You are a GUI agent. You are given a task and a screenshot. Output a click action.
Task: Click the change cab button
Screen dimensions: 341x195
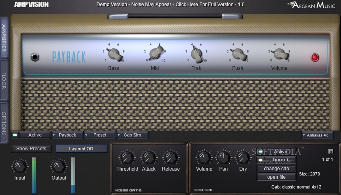[x=276, y=169]
